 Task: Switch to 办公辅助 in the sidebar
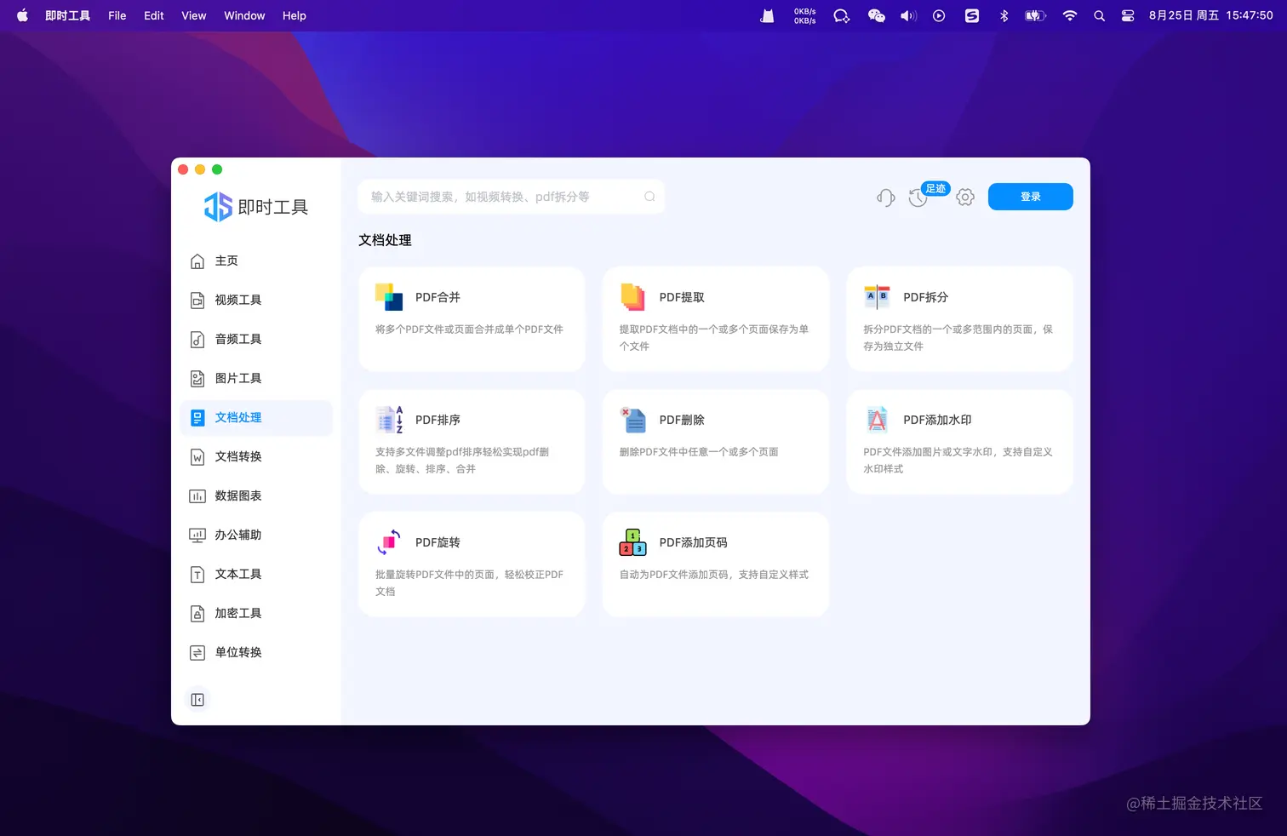click(256, 535)
